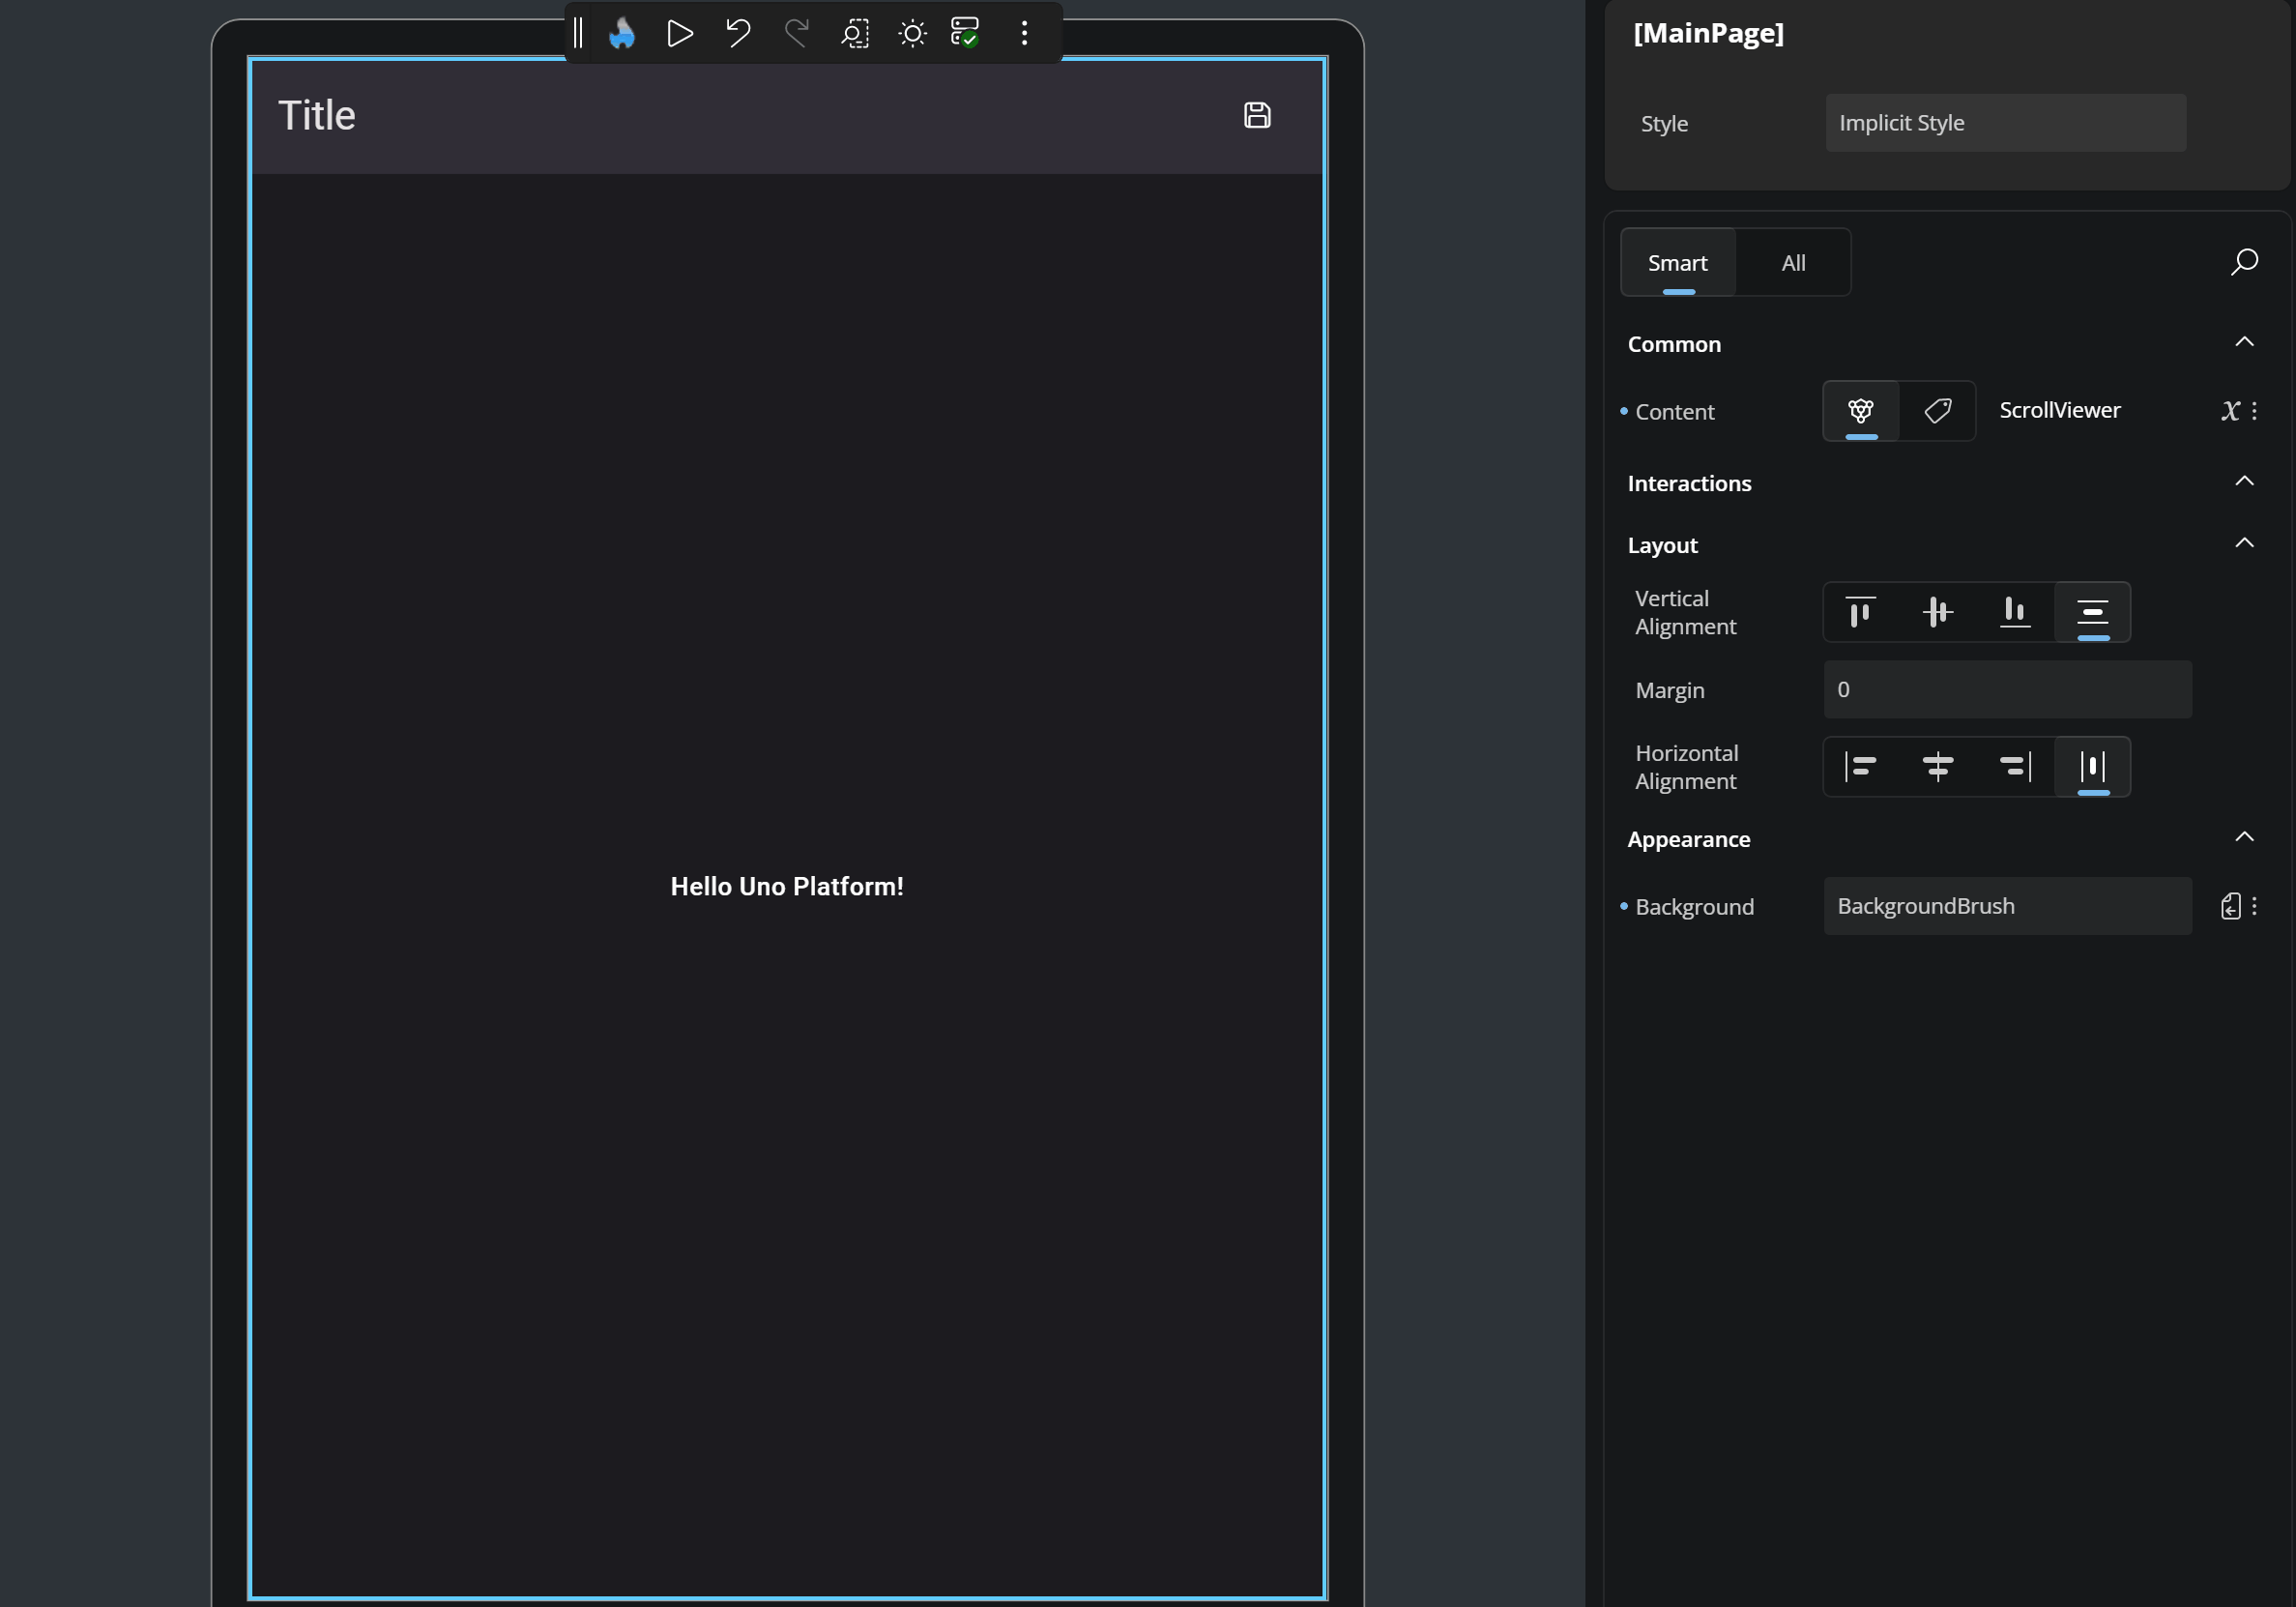The image size is (2296, 1607).
Task: Collapse the Layout section
Action: 2245,542
